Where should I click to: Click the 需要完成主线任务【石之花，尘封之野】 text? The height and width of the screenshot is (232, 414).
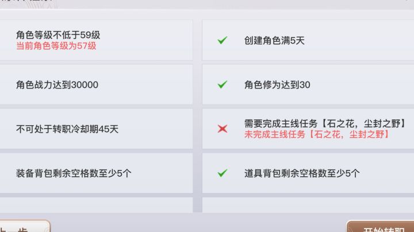point(325,123)
